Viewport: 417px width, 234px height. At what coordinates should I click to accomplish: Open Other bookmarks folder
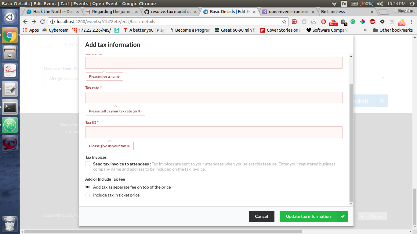tap(393, 30)
